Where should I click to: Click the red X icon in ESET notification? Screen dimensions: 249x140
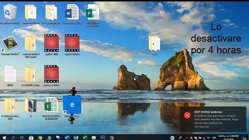click(x=187, y=115)
